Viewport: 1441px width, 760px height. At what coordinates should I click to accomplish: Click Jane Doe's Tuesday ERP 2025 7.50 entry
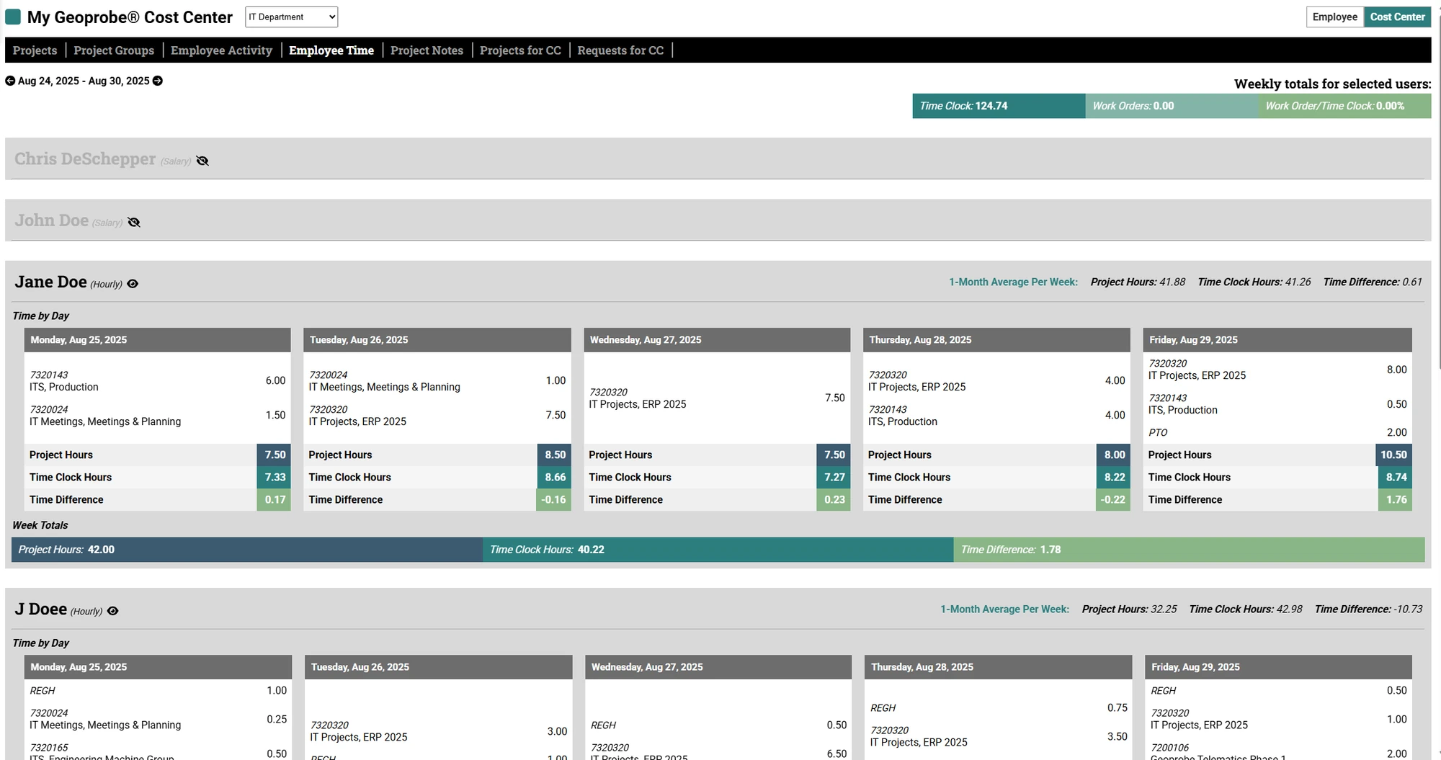[x=437, y=416]
